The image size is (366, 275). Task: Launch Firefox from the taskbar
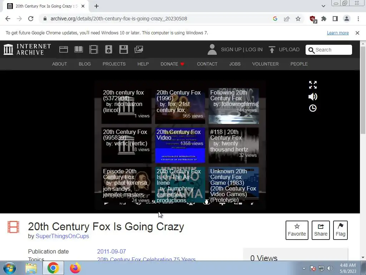(75, 268)
